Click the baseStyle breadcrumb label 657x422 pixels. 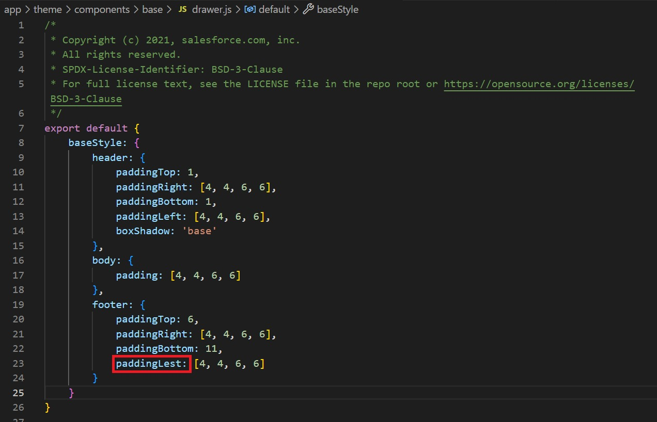[338, 9]
